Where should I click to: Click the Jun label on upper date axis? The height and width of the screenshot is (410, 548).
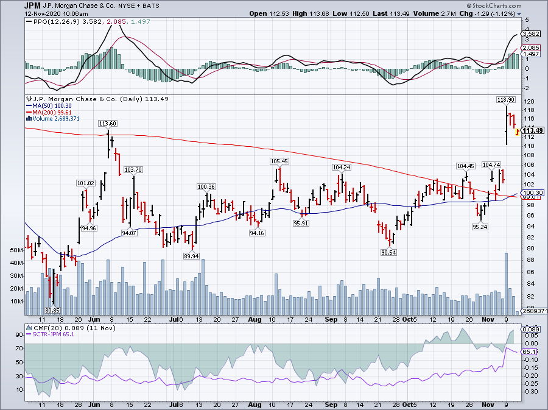(95, 319)
